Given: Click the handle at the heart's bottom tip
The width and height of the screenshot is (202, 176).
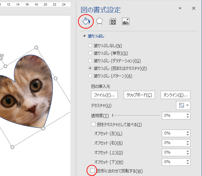Looking at the screenshot, I should point(43,128).
